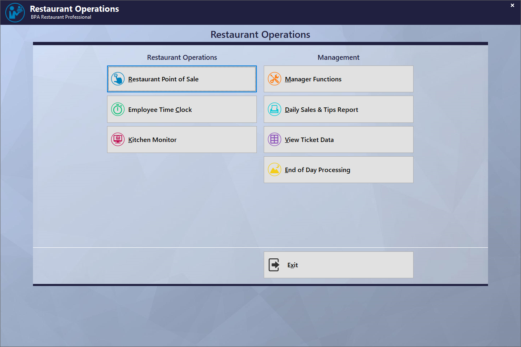The height and width of the screenshot is (347, 521).
Task: Click the waiter logo in title bar
Action: pos(15,13)
